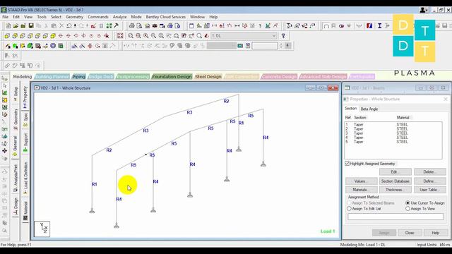Click the camera Take Picture icon
The image size is (452, 254).
pos(155,26)
